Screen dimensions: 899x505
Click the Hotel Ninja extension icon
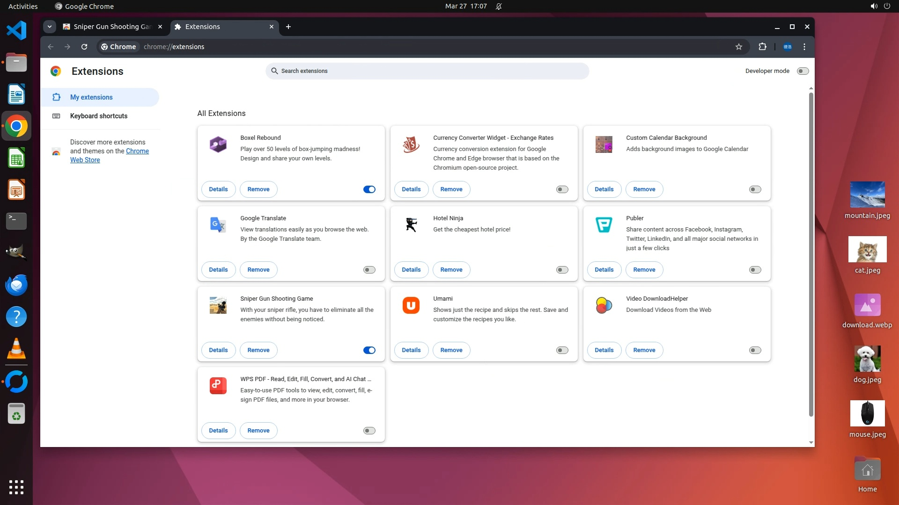pos(411,225)
